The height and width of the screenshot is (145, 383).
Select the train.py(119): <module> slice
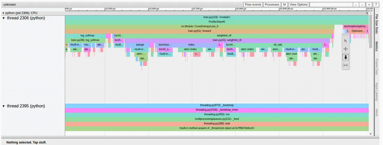point(217,17)
